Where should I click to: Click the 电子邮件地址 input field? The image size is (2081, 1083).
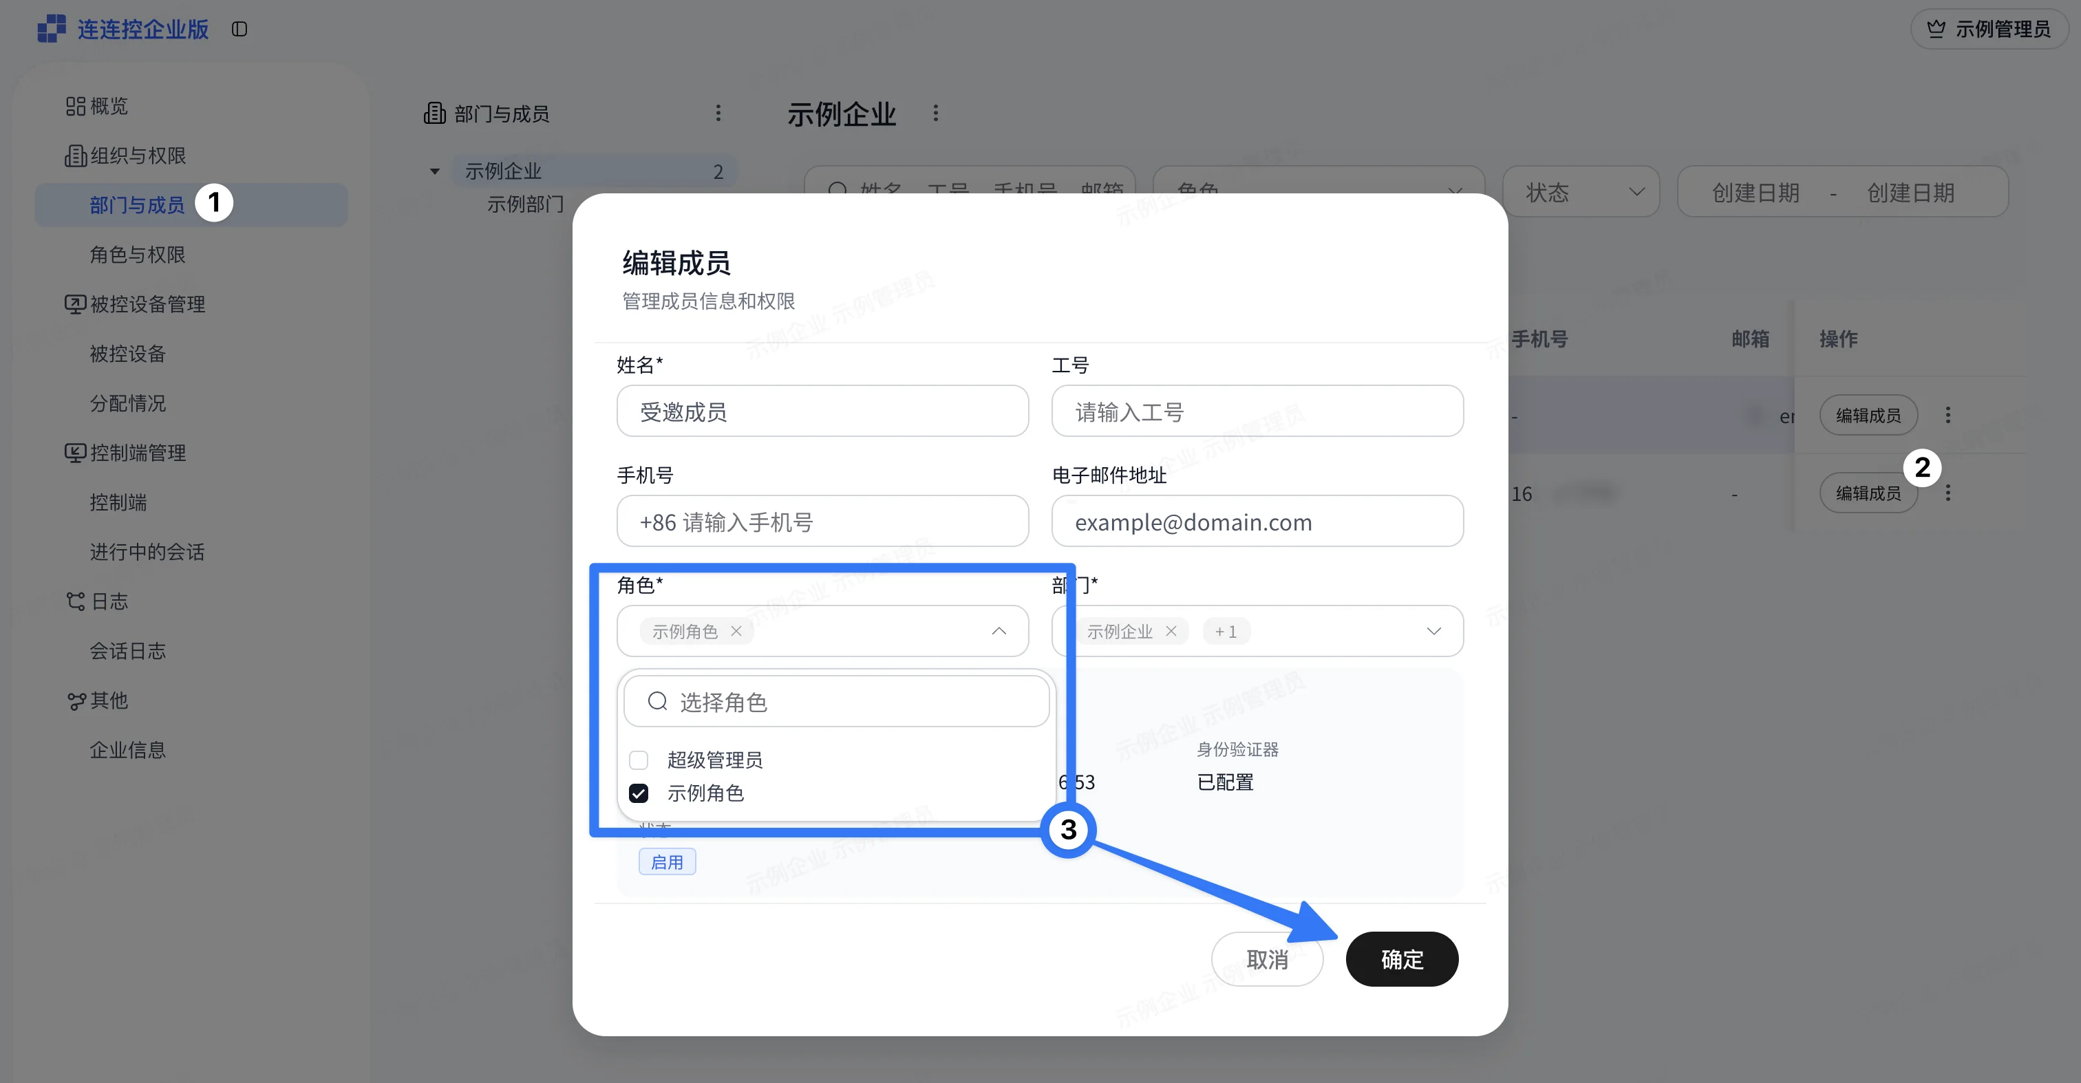tap(1257, 522)
